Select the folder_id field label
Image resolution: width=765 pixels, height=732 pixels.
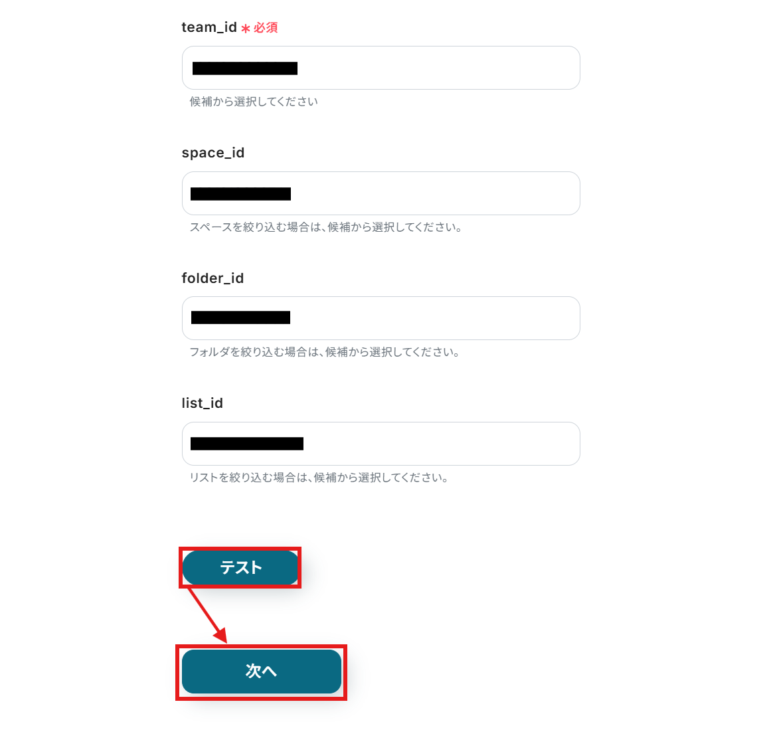(212, 278)
